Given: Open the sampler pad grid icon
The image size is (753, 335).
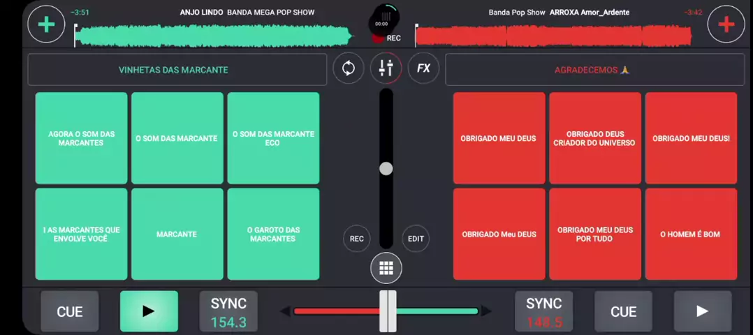Looking at the screenshot, I should (x=386, y=268).
